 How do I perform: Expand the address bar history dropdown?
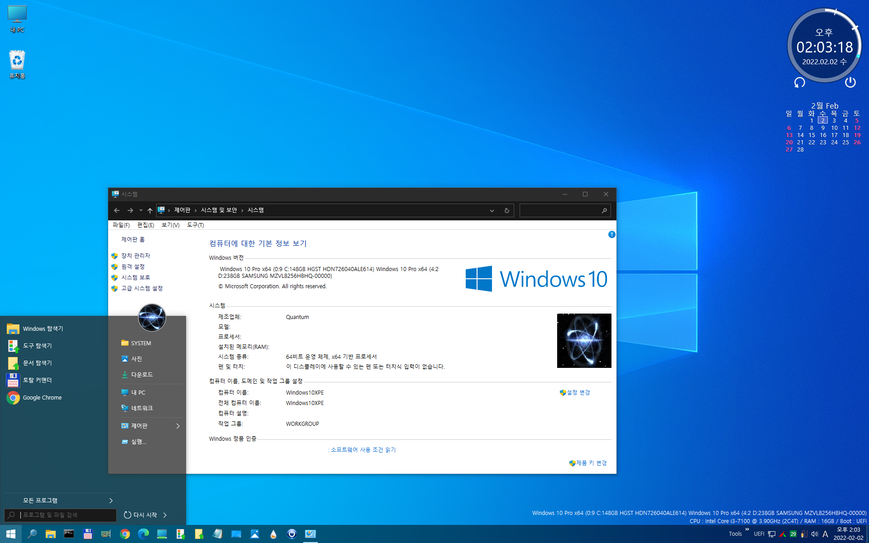[x=492, y=210]
